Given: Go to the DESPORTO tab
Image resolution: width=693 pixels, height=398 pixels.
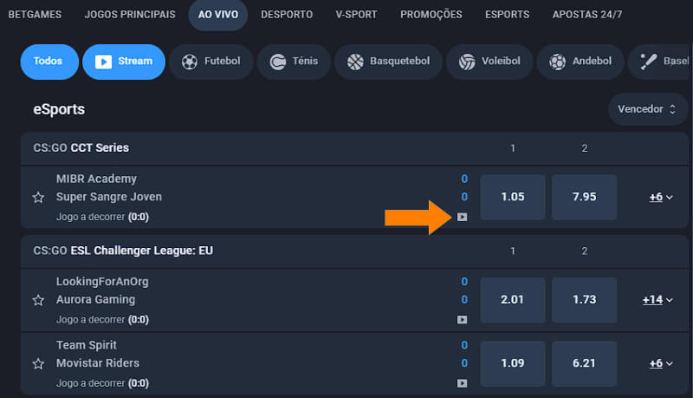Looking at the screenshot, I should pos(287,15).
